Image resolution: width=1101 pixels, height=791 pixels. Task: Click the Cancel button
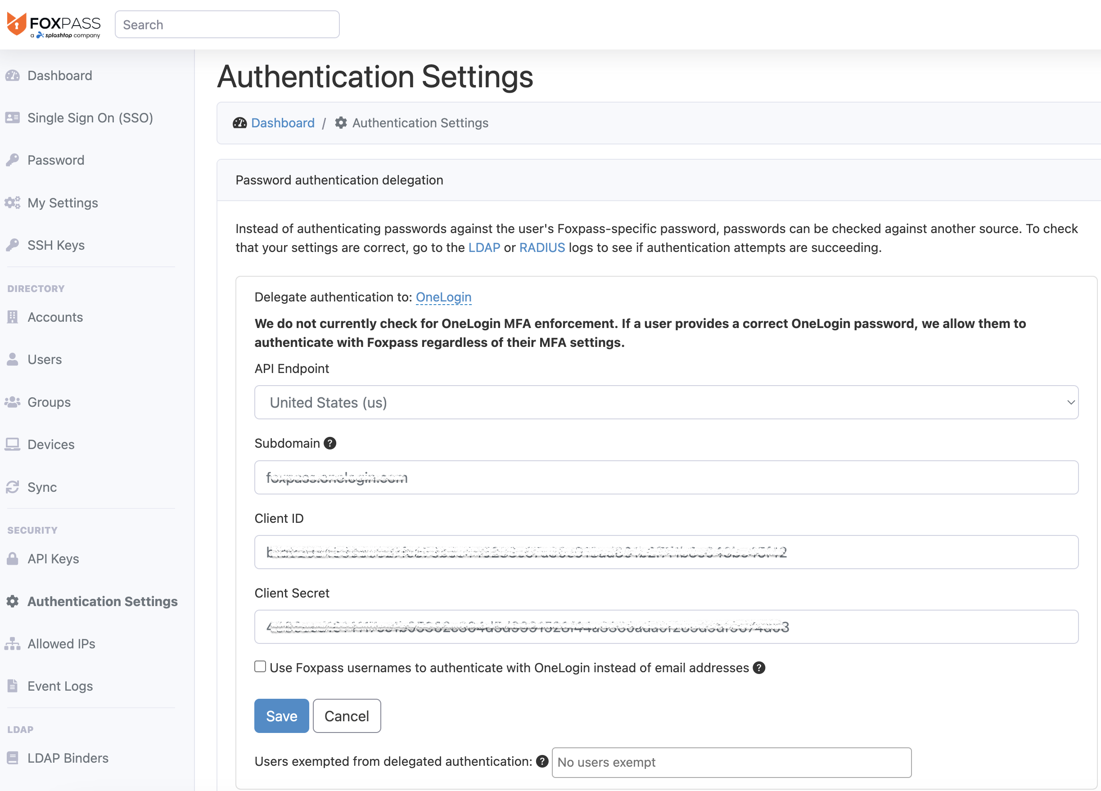click(347, 716)
